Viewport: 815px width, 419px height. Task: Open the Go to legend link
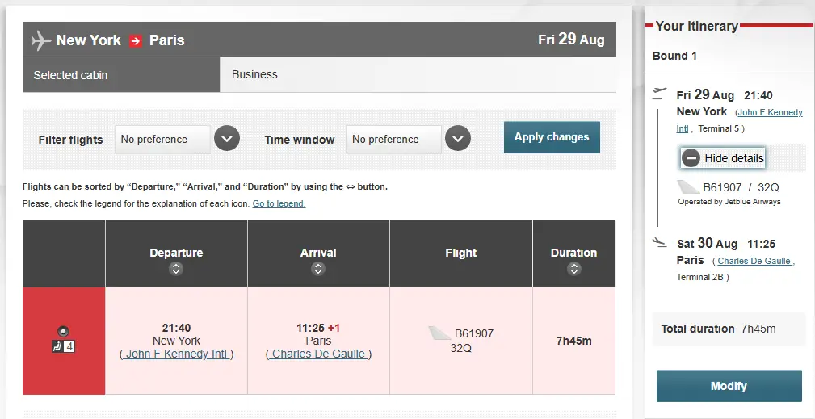279,203
